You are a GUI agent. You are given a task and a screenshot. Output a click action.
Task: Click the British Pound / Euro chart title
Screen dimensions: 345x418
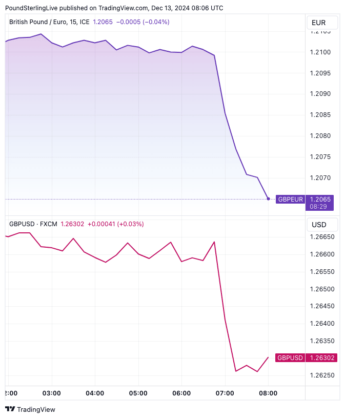[49, 22]
